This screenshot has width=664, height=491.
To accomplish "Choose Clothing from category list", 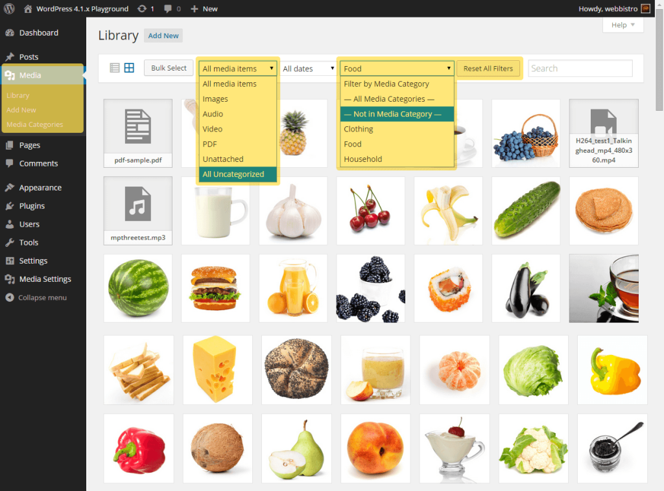I will click(359, 129).
